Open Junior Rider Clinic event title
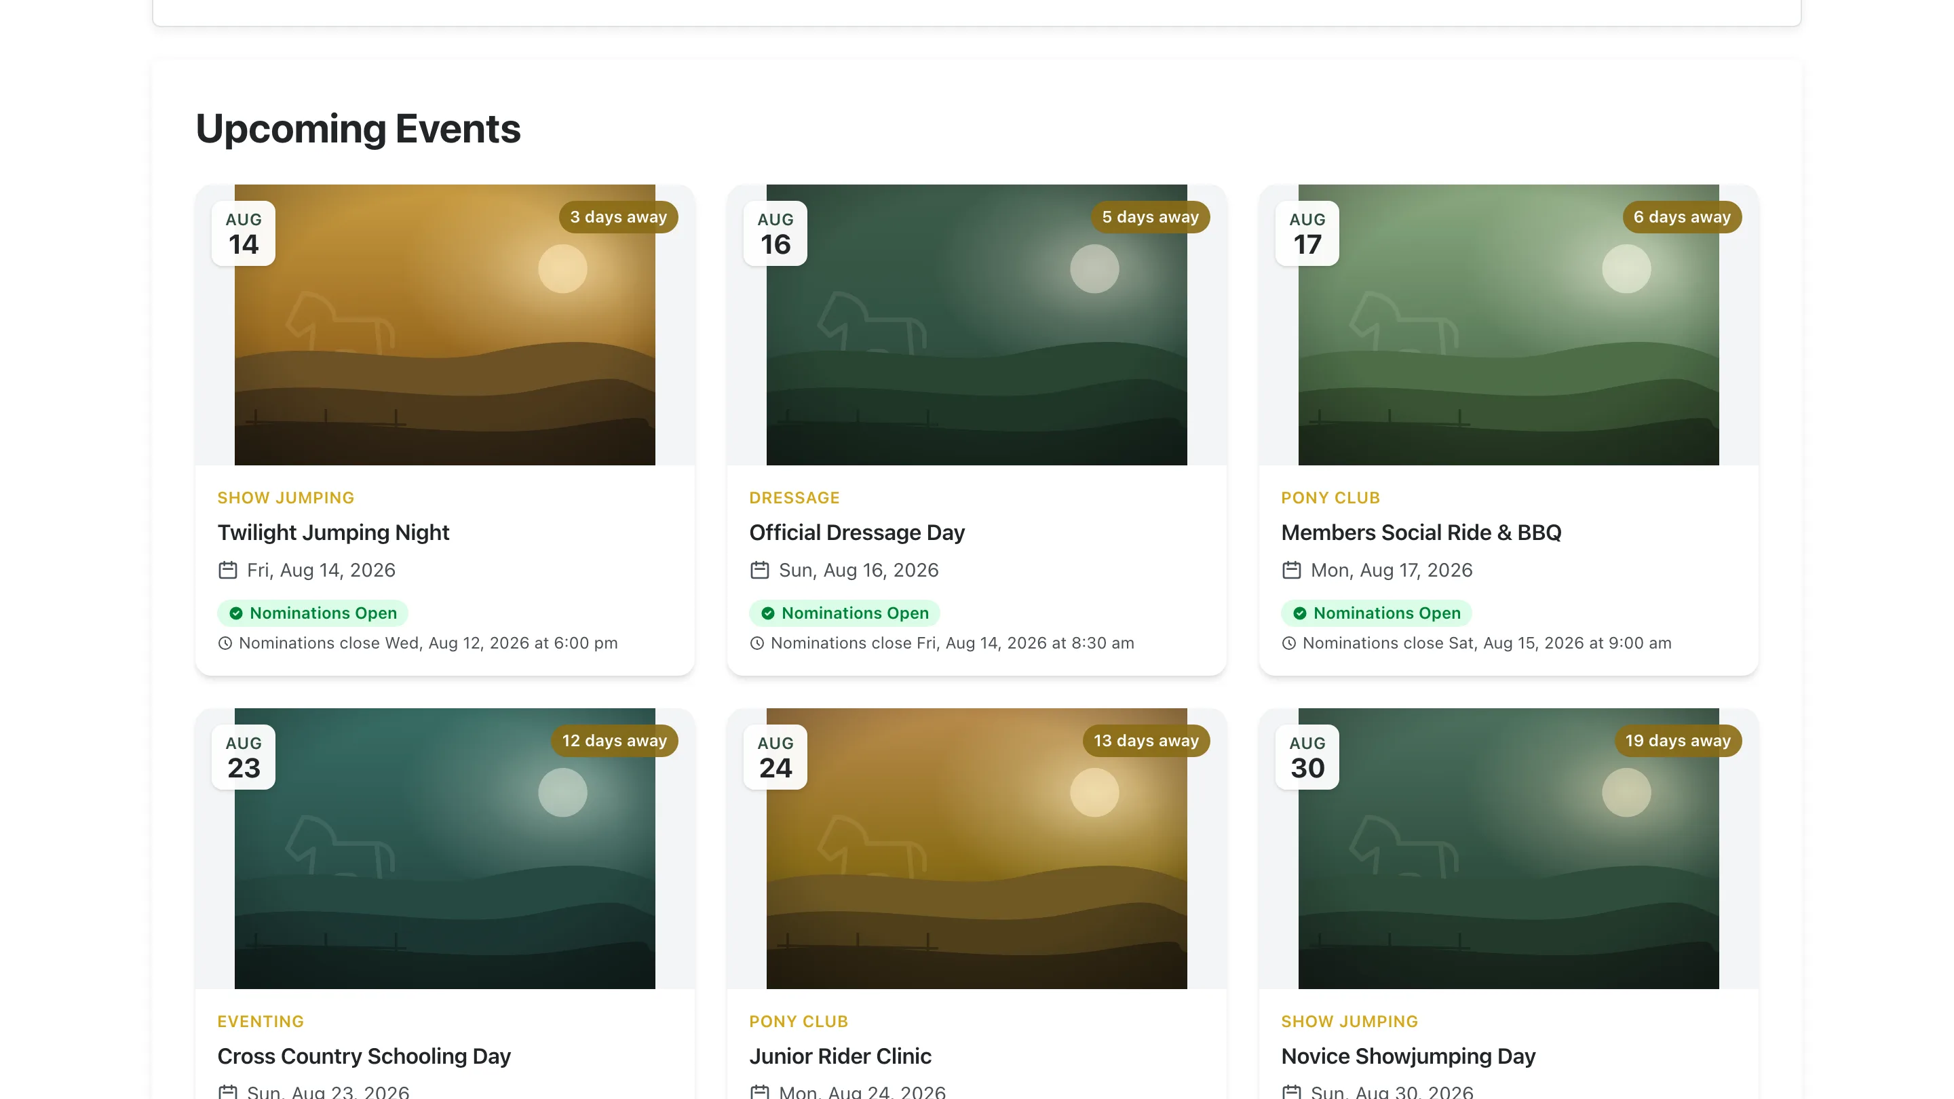 coord(840,1056)
